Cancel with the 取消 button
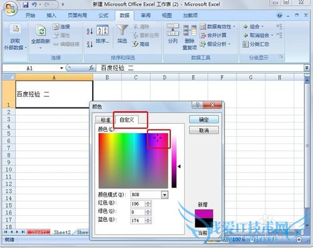The width and height of the screenshot is (313, 248). (x=204, y=131)
